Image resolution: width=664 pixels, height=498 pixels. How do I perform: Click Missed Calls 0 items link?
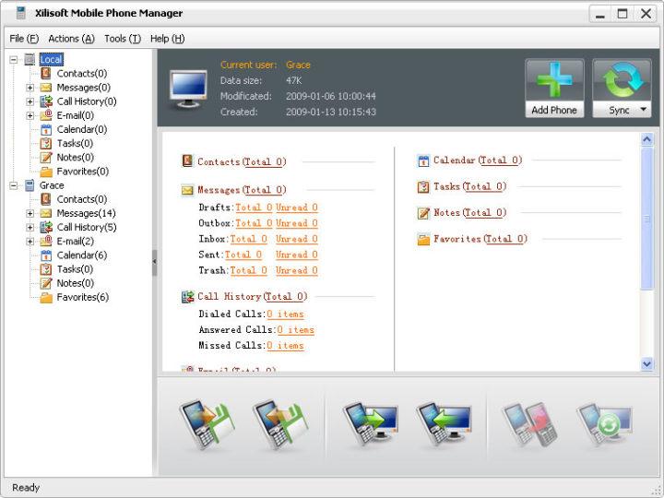285,346
